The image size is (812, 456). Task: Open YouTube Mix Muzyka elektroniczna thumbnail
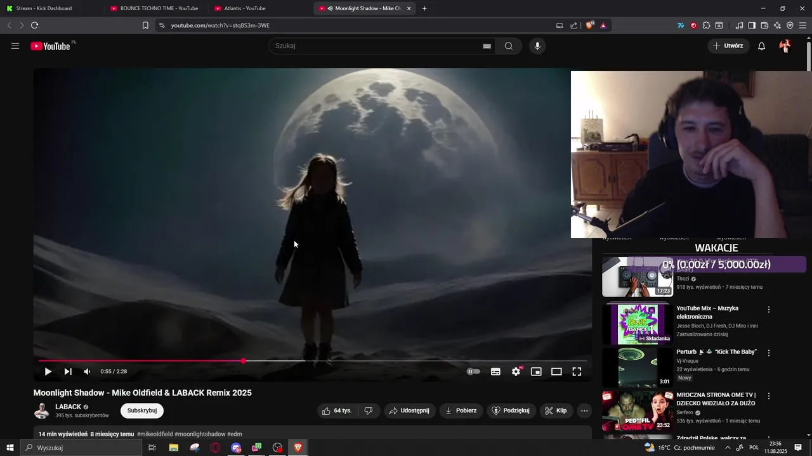(x=637, y=323)
